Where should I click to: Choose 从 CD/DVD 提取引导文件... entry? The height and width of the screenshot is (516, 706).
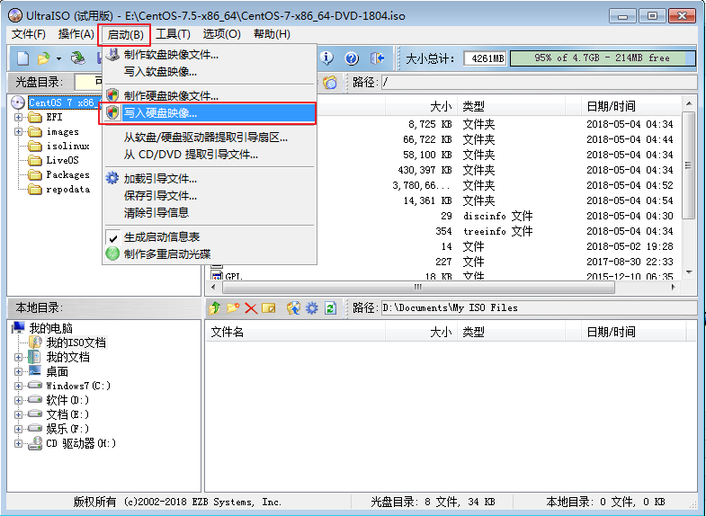(209, 155)
